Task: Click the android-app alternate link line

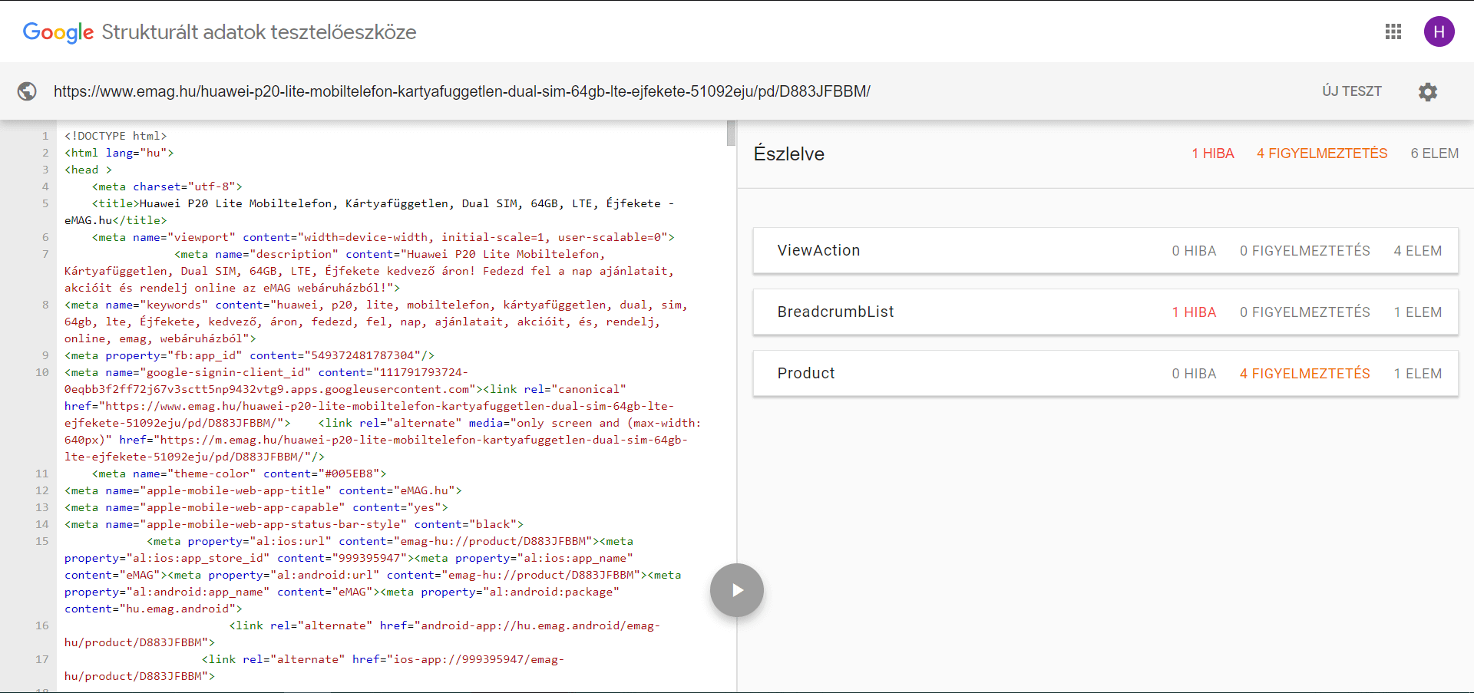Action: pyautogui.click(x=362, y=634)
